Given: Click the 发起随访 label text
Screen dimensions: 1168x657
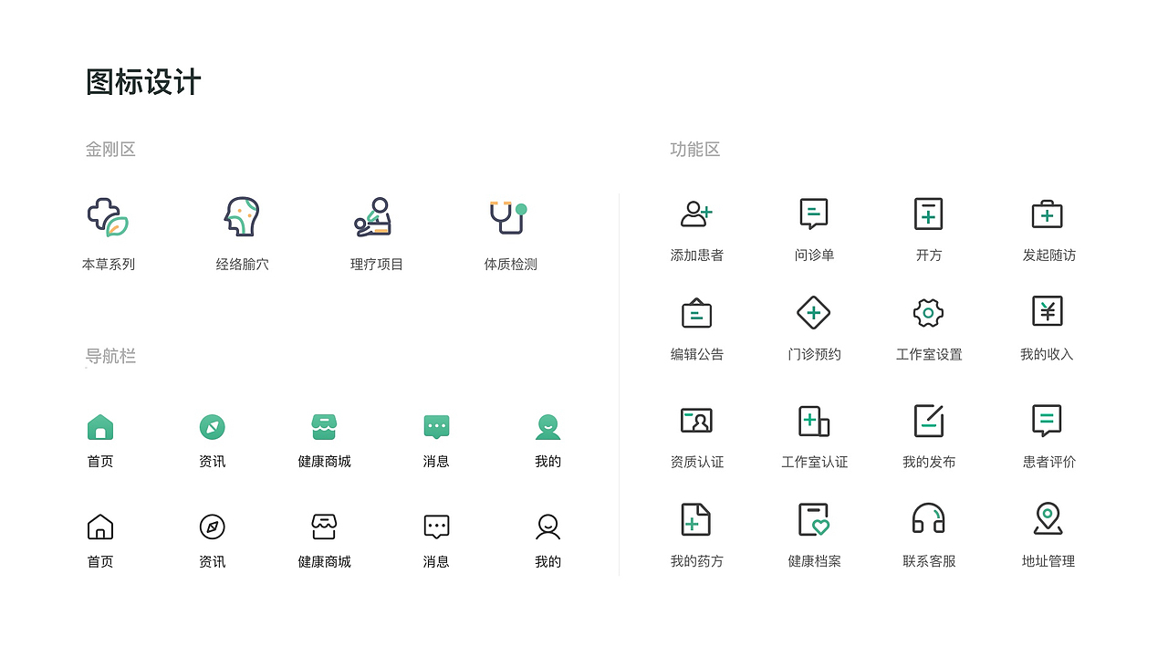Looking at the screenshot, I should (1048, 255).
